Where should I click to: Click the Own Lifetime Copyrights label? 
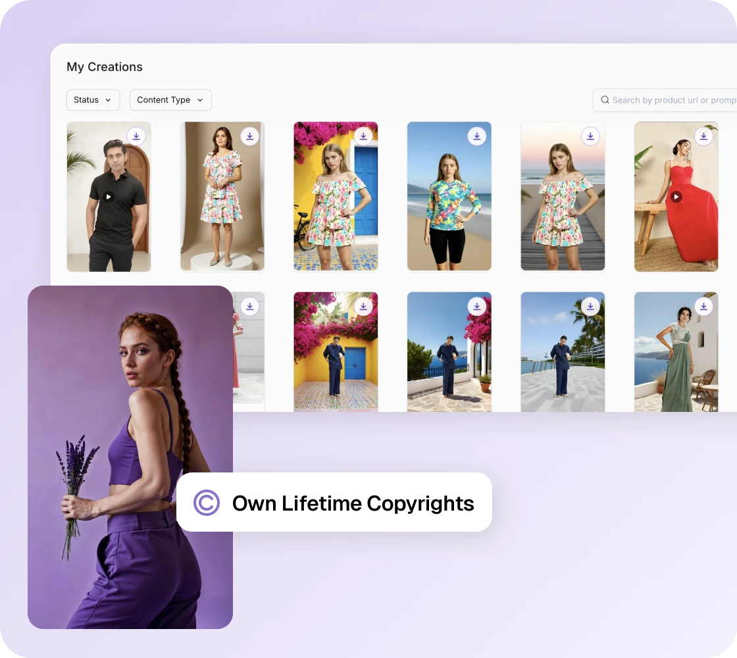tap(353, 503)
